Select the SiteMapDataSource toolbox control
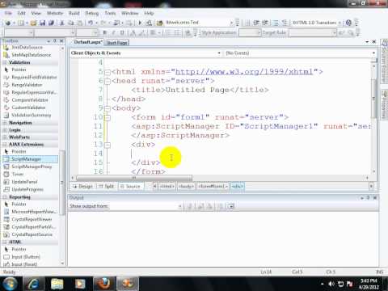Viewport: 388px width, 291px height. (x=30, y=55)
